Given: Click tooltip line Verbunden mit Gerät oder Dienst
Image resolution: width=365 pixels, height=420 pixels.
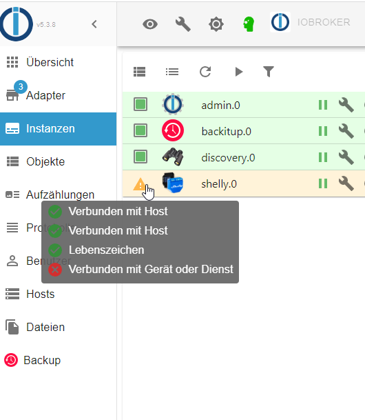Looking at the screenshot, I should pyautogui.click(x=151, y=269).
